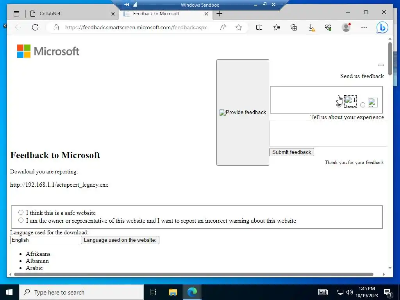Close the CollabNet tab
400x300 pixels.
(113, 14)
